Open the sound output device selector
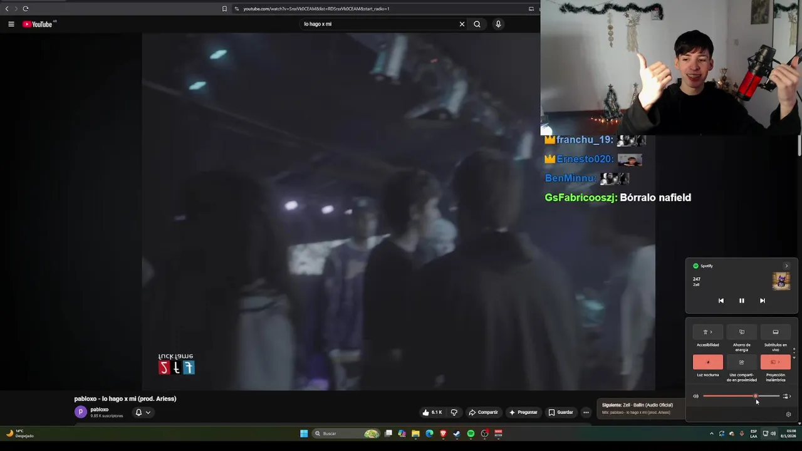The height and width of the screenshot is (451, 802). coord(786,396)
